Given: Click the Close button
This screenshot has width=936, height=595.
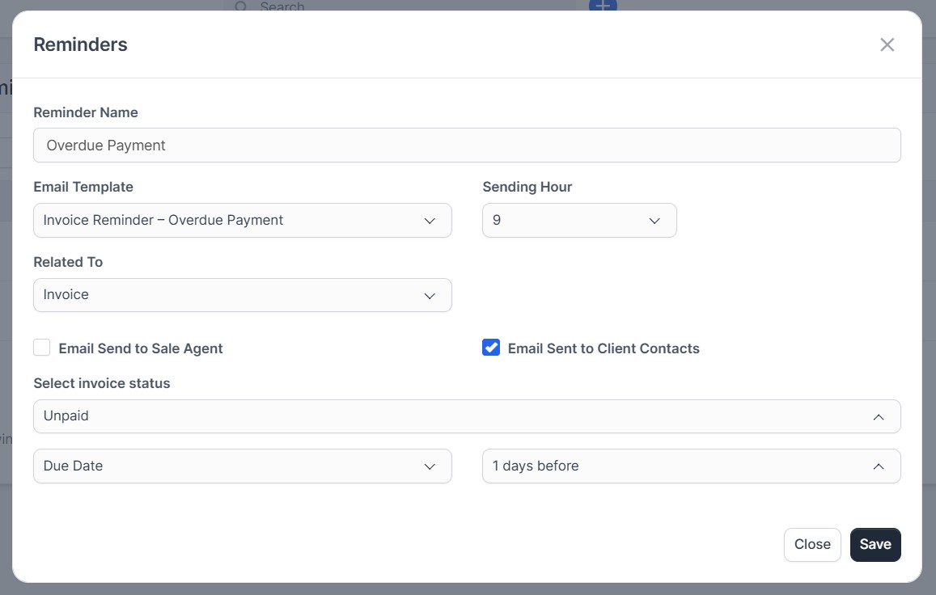Looking at the screenshot, I should pos(812,544).
